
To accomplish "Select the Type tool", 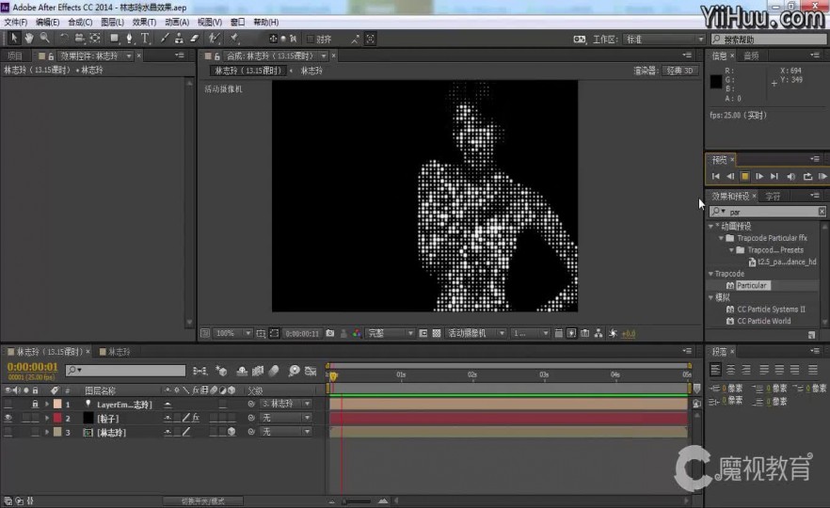I will tap(145, 38).
